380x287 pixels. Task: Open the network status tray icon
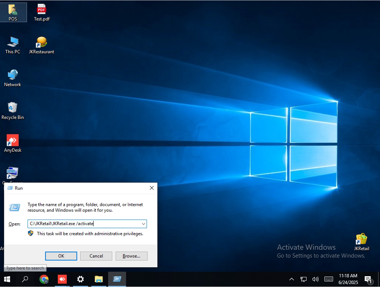304,279
